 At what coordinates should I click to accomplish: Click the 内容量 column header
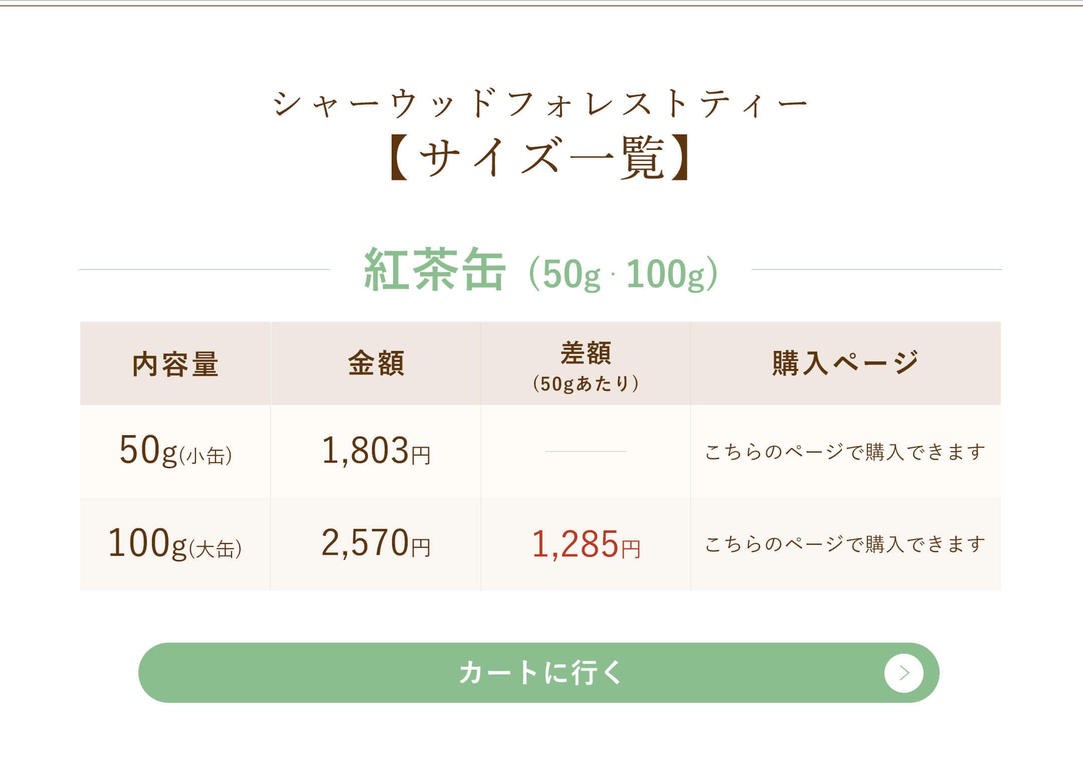point(175,363)
